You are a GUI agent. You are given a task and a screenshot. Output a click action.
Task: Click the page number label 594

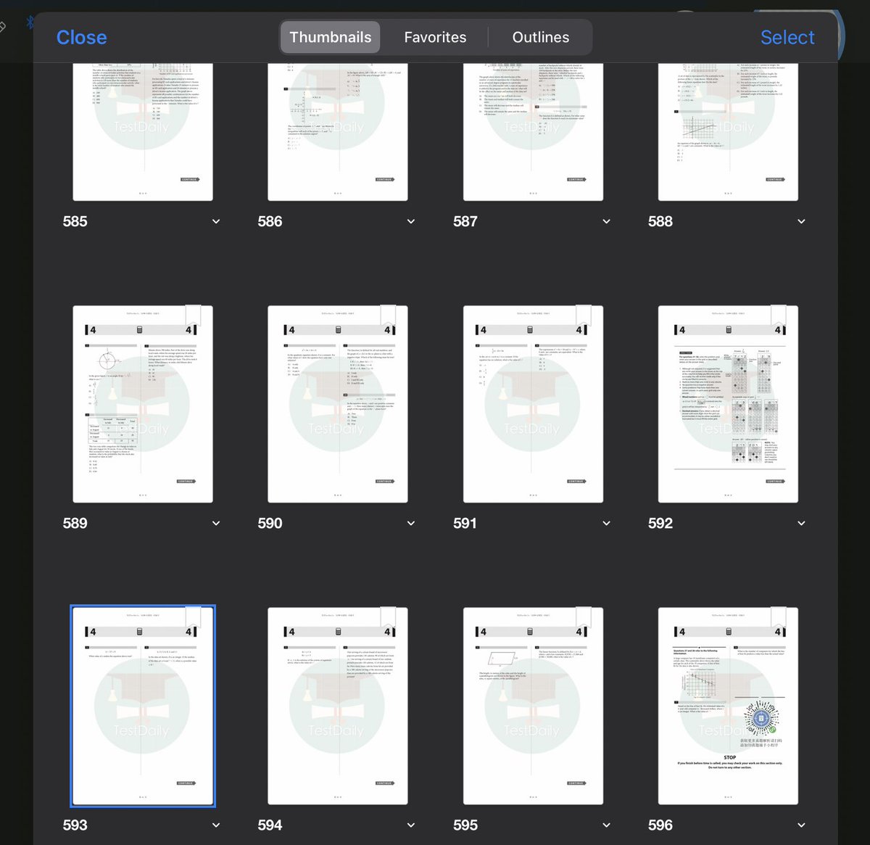(x=270, y=825)
